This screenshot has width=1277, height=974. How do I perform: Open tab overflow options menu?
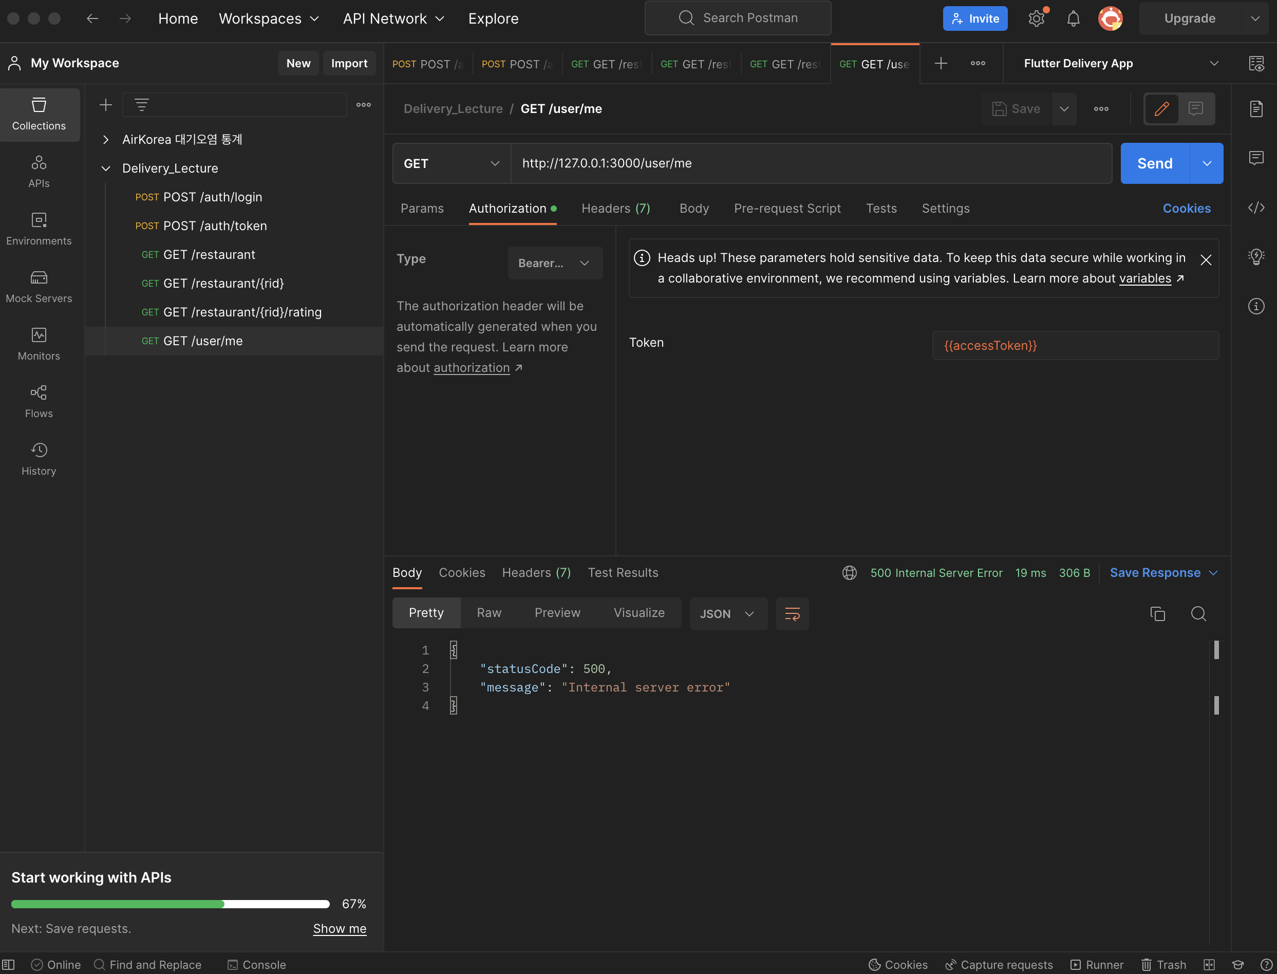[978, 63]
